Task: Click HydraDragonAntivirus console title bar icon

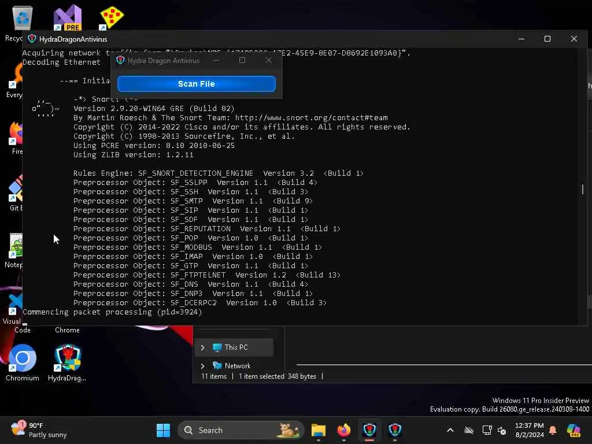Action: click(x=32, y=39)
